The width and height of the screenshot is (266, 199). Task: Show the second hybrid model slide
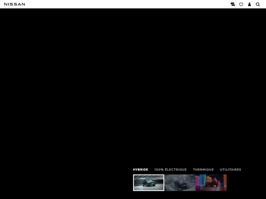[x=180, y=182]
